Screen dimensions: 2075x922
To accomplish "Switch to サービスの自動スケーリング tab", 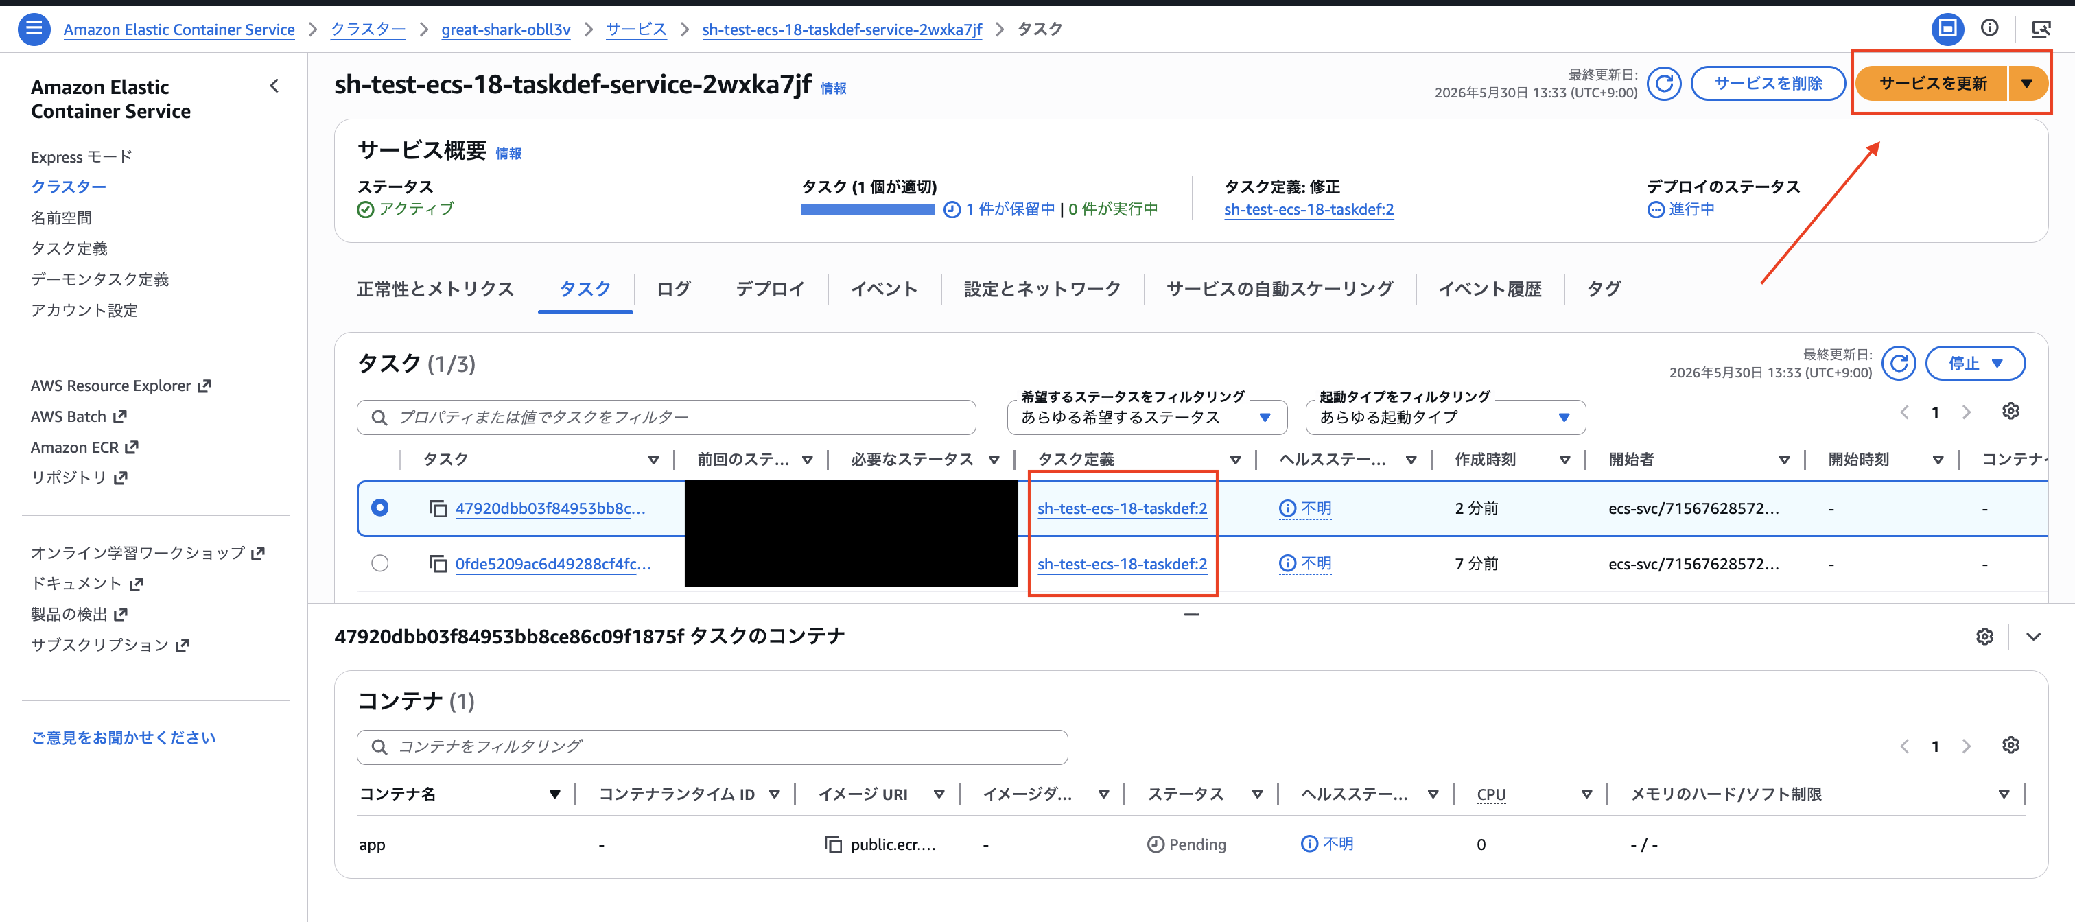I will (x=1280, y=289).
